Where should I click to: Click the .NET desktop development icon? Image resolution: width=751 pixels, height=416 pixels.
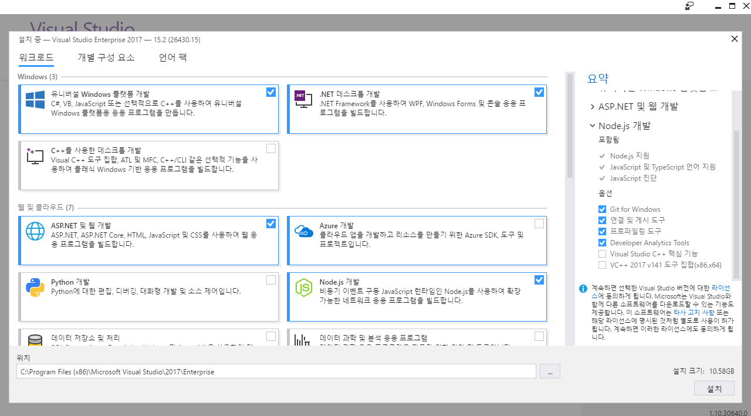click(x=303, y=100)
